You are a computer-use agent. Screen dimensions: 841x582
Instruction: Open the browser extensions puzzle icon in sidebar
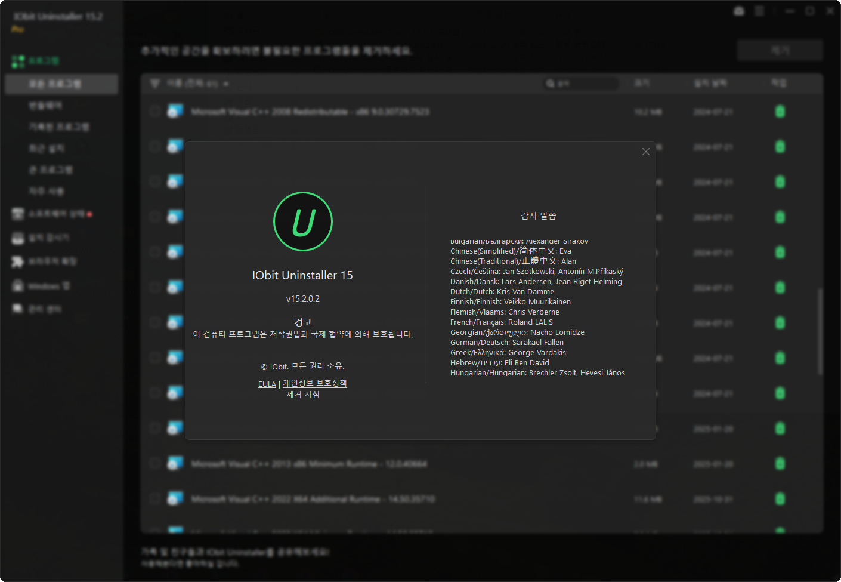[x=18, y=261]
